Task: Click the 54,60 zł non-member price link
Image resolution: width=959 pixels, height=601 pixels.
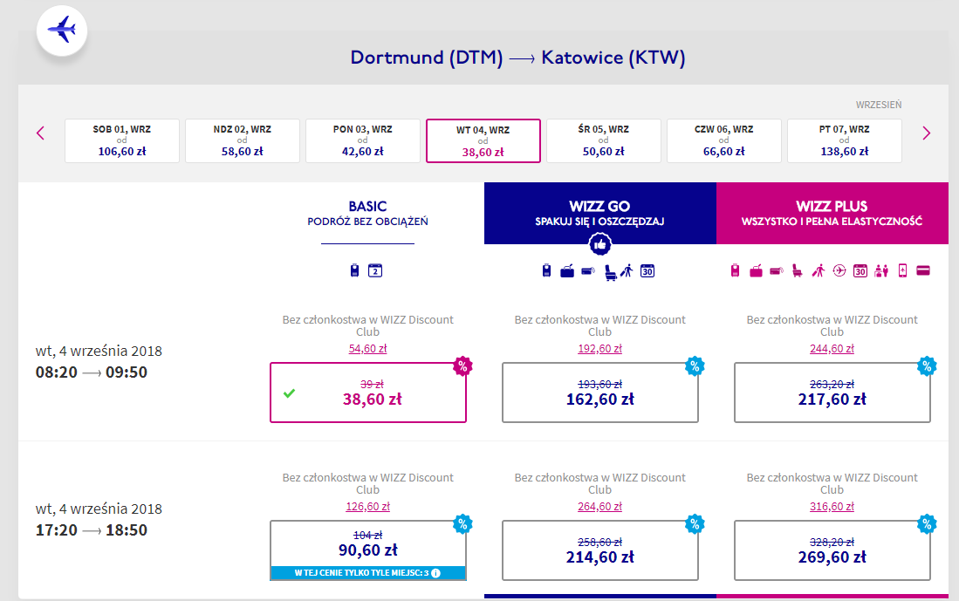Action: click(x=368, y=348)
